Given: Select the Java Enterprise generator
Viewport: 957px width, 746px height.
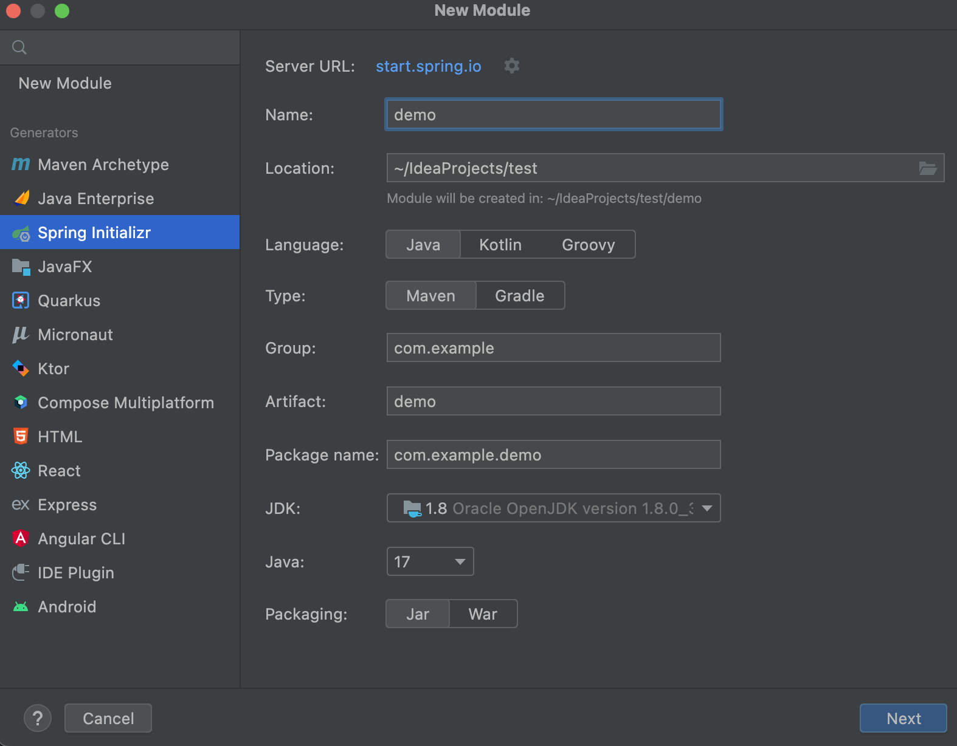Looking at the screenshot, I should (120, 199).
